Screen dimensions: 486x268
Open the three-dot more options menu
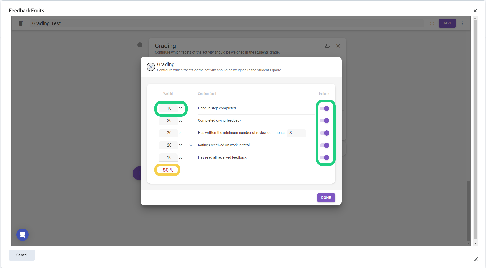coord(462,23)
